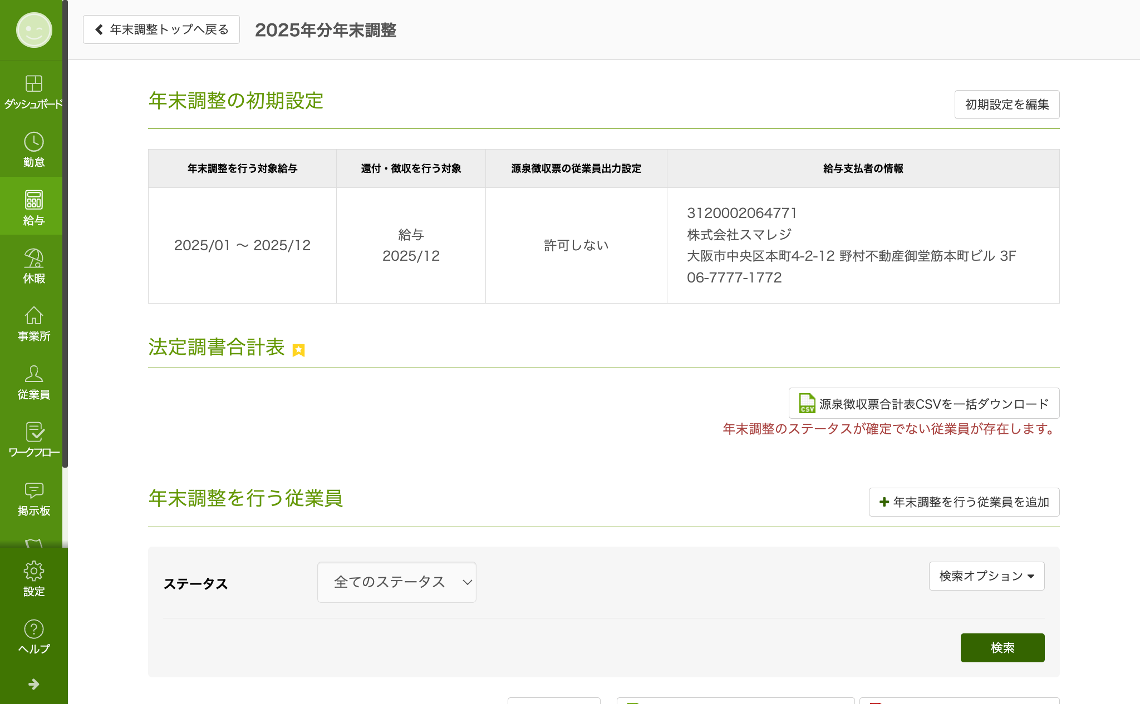
Task: Expand the sidebar with the arrow
Action: (33, 684)
